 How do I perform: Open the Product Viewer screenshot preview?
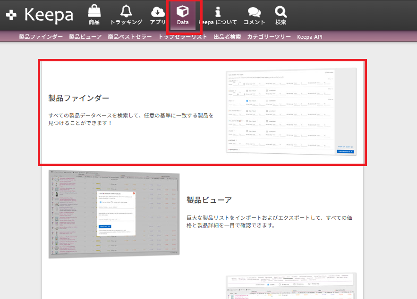point(114,214)
